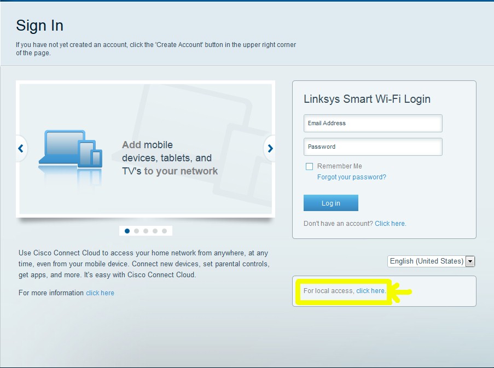Viewport: 494px width, 368px height.
Task: Focus the Email Address input field
Action: [x=373, y=124]
